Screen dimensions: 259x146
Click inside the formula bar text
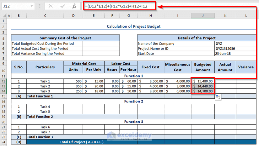(x=116, y=6)
